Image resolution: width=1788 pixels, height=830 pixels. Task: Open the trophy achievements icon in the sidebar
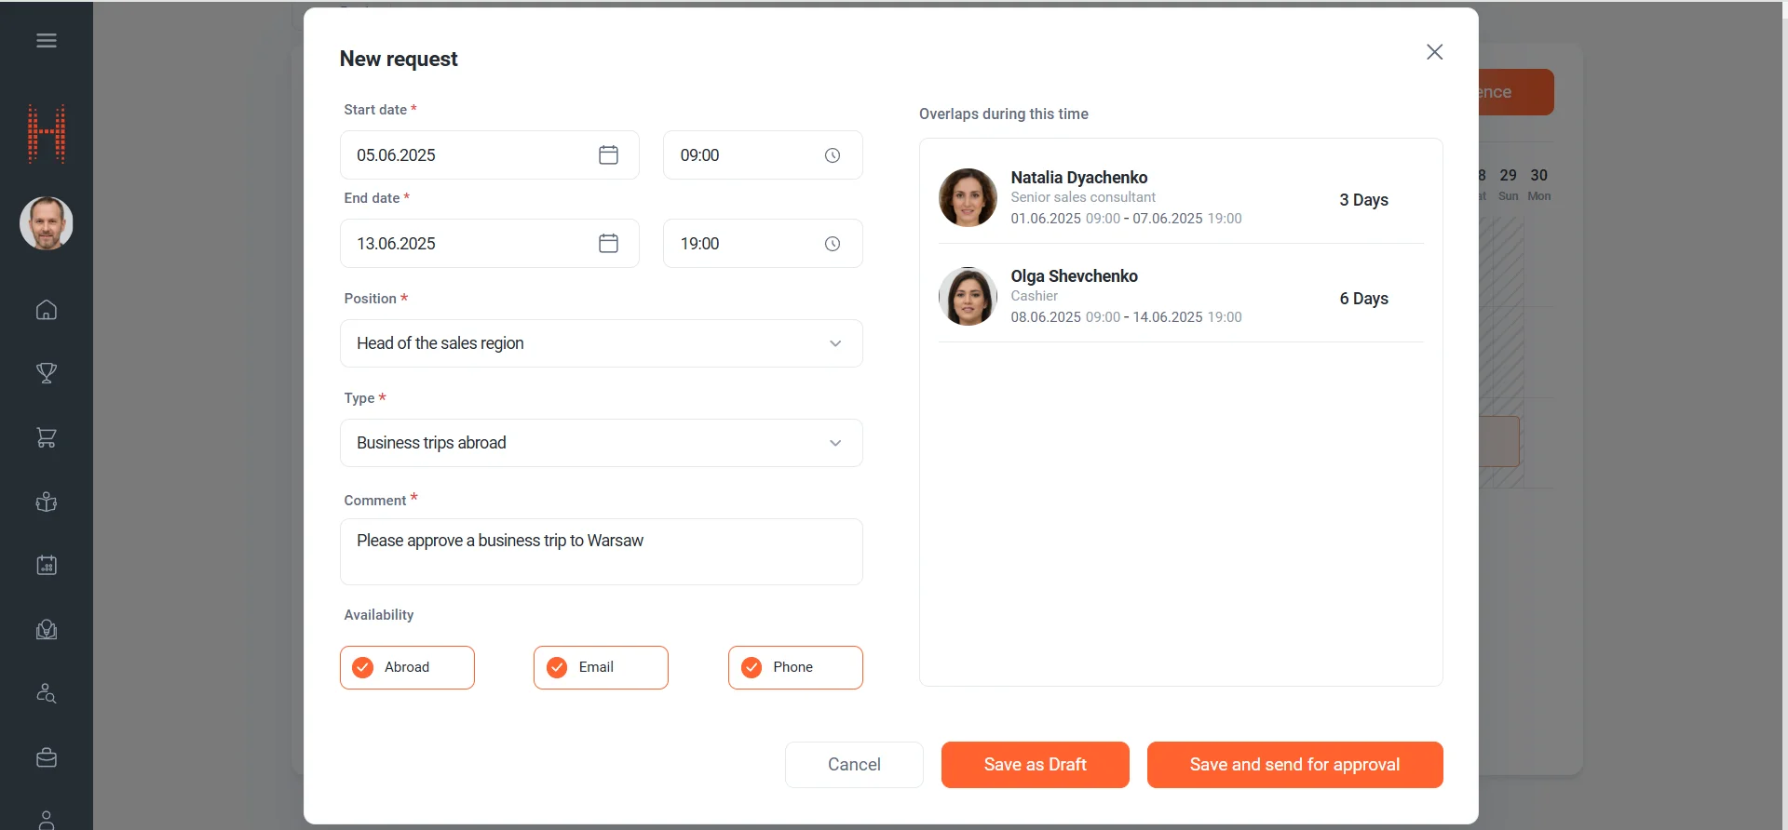click(x=47, y=373)
